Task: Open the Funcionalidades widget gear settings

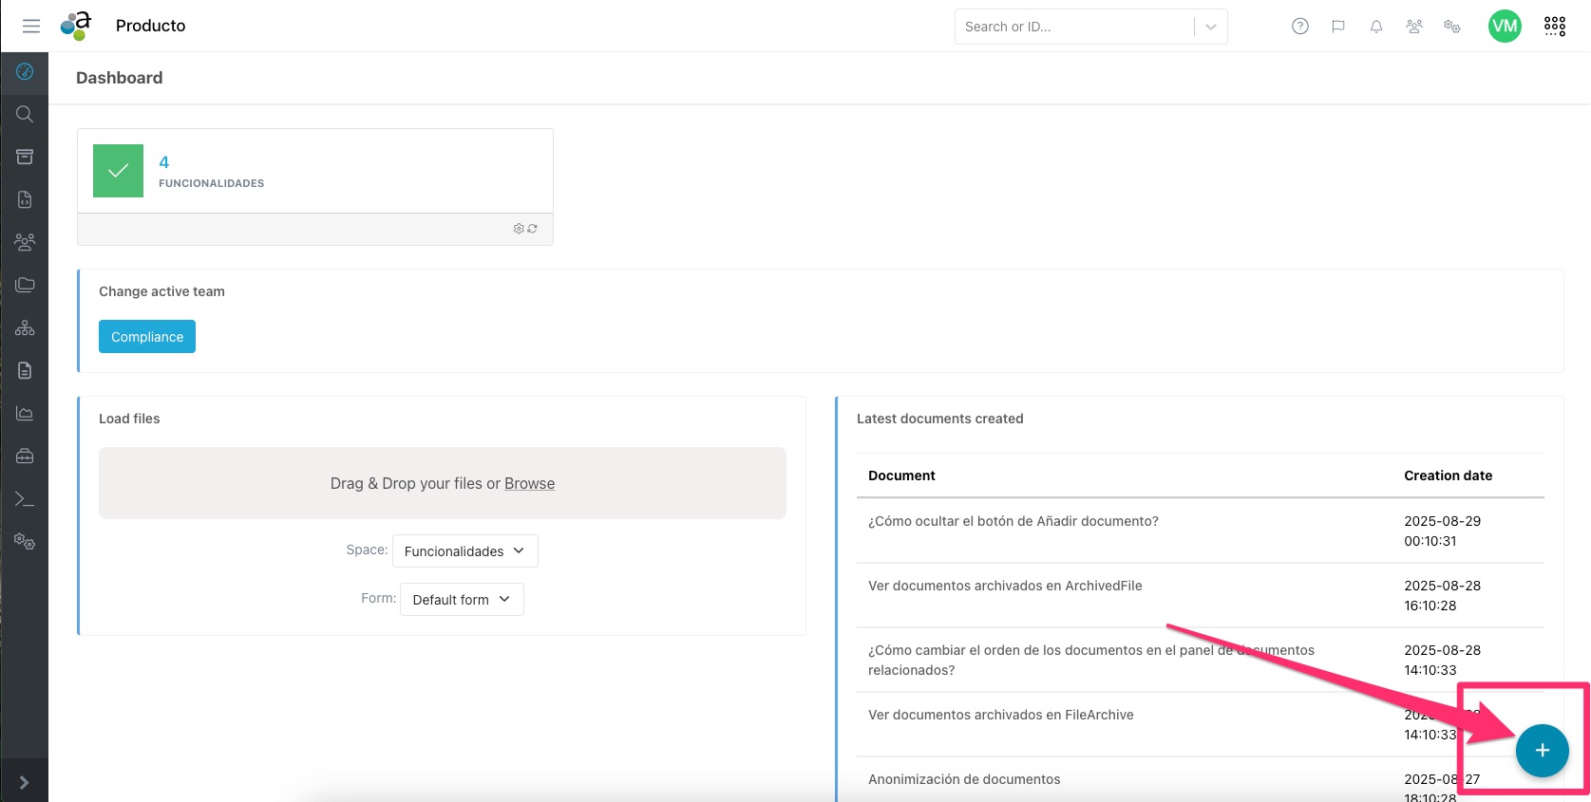Action: [x=519, y=229]
